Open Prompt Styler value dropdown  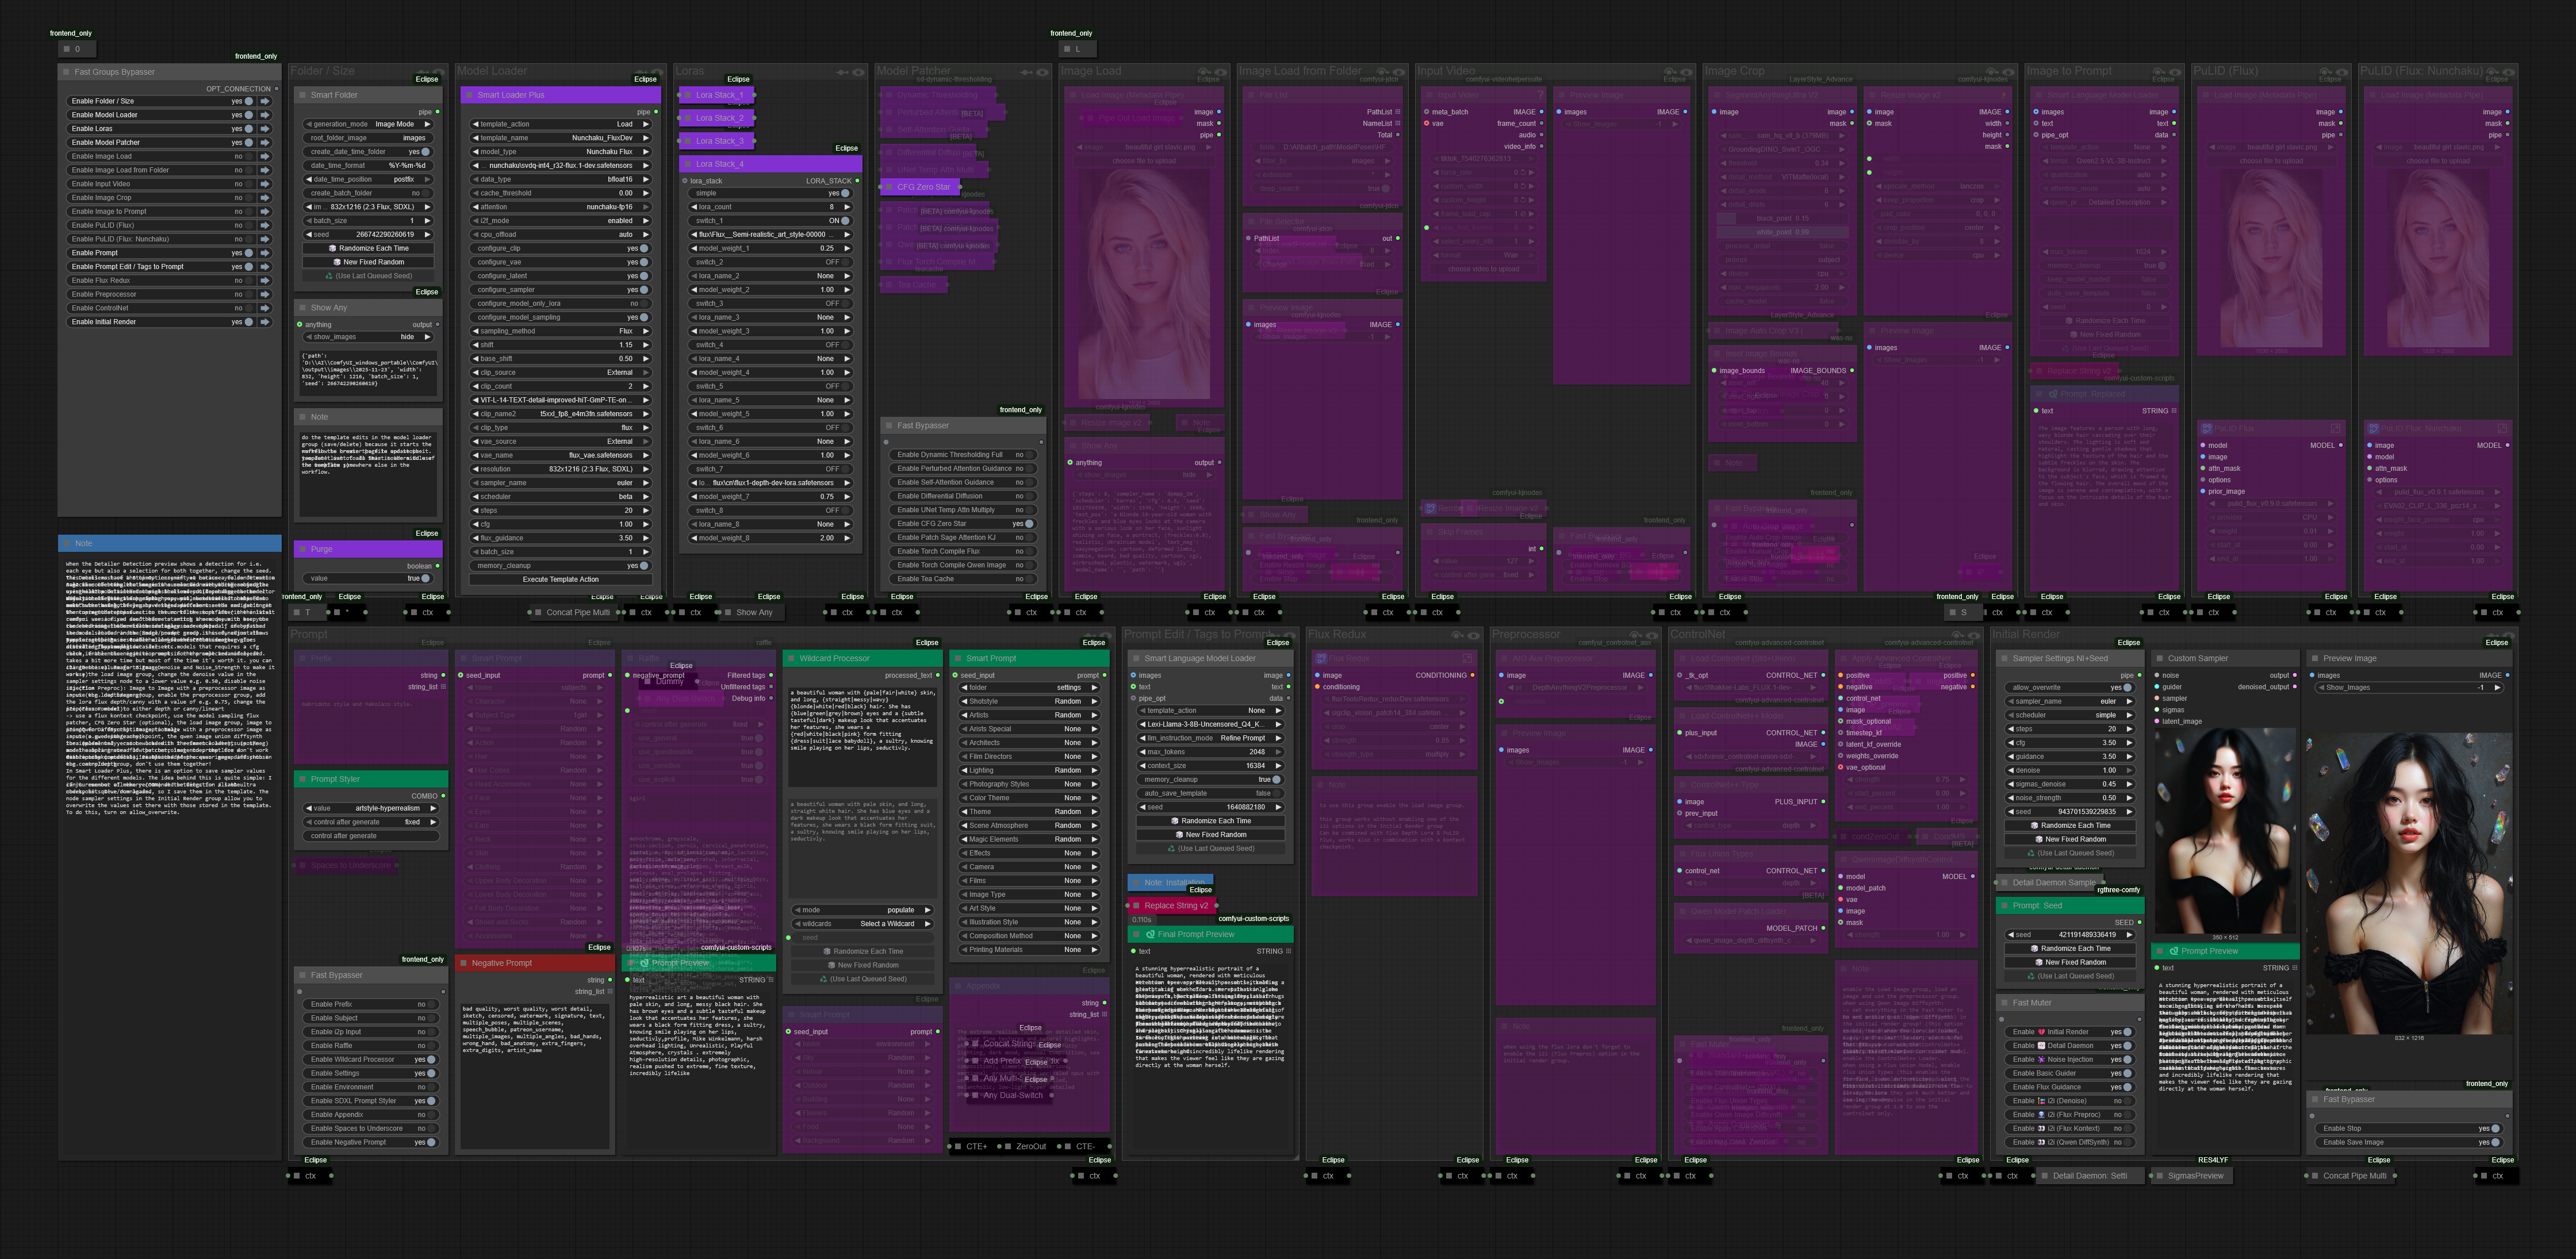pos(371,808)
